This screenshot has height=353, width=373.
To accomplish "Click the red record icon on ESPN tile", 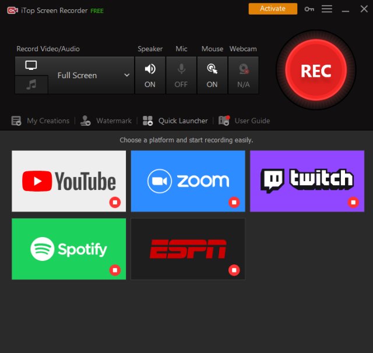I will tap(234, 270).
